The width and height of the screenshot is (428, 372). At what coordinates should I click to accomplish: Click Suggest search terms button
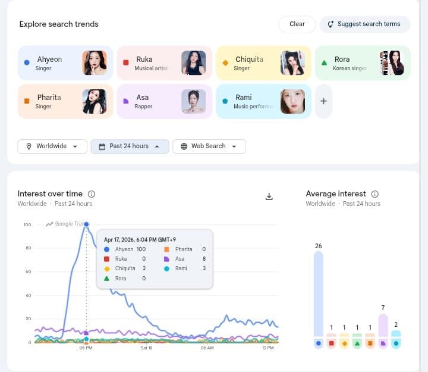(364, 24)
